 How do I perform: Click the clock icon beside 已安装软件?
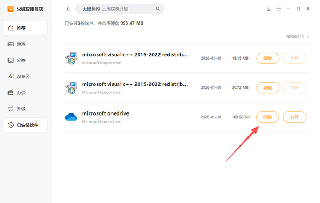point(11,125)
